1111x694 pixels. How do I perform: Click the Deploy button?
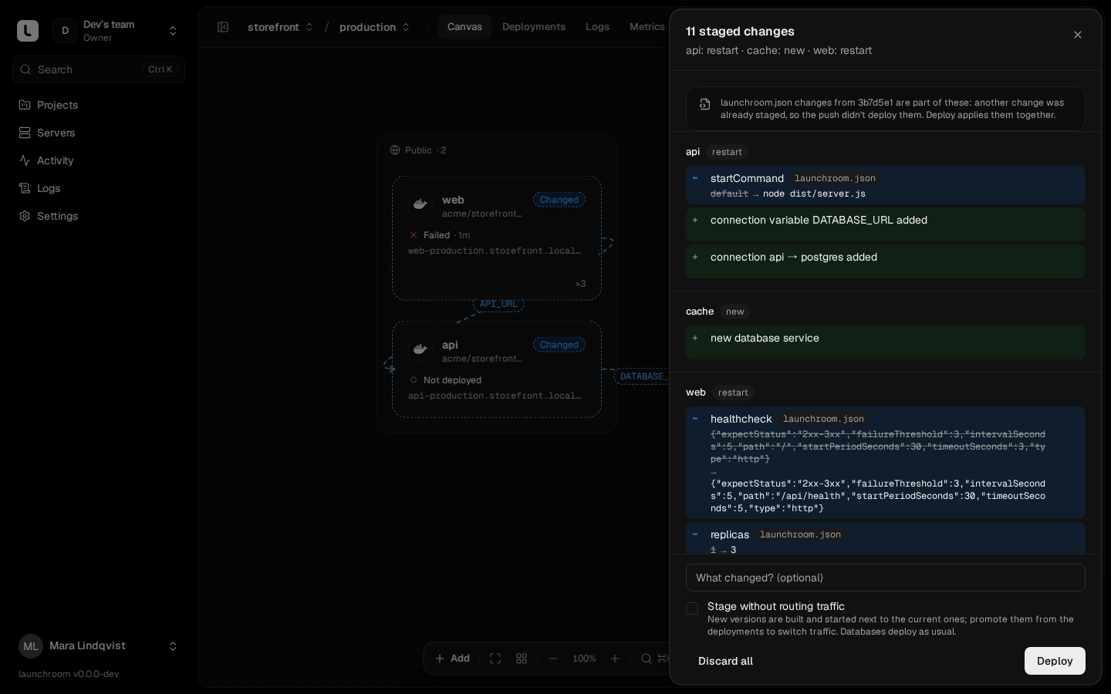pos(1055,661)
